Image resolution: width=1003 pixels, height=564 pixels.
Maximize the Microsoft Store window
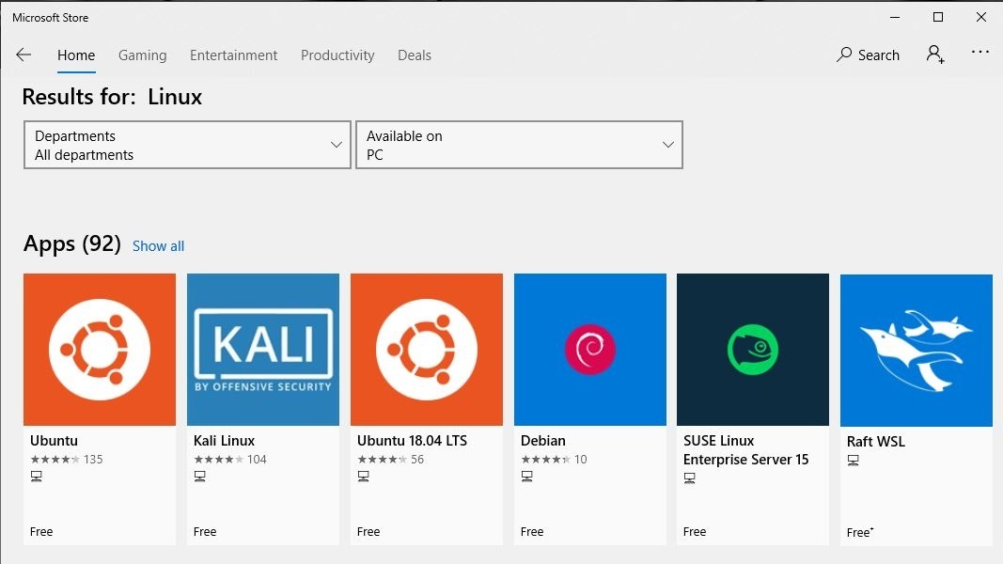[937, 17]
